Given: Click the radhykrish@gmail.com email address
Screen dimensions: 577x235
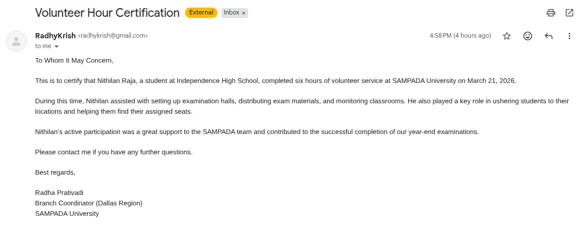Looking at the screenshot, I should click(113, 36).
